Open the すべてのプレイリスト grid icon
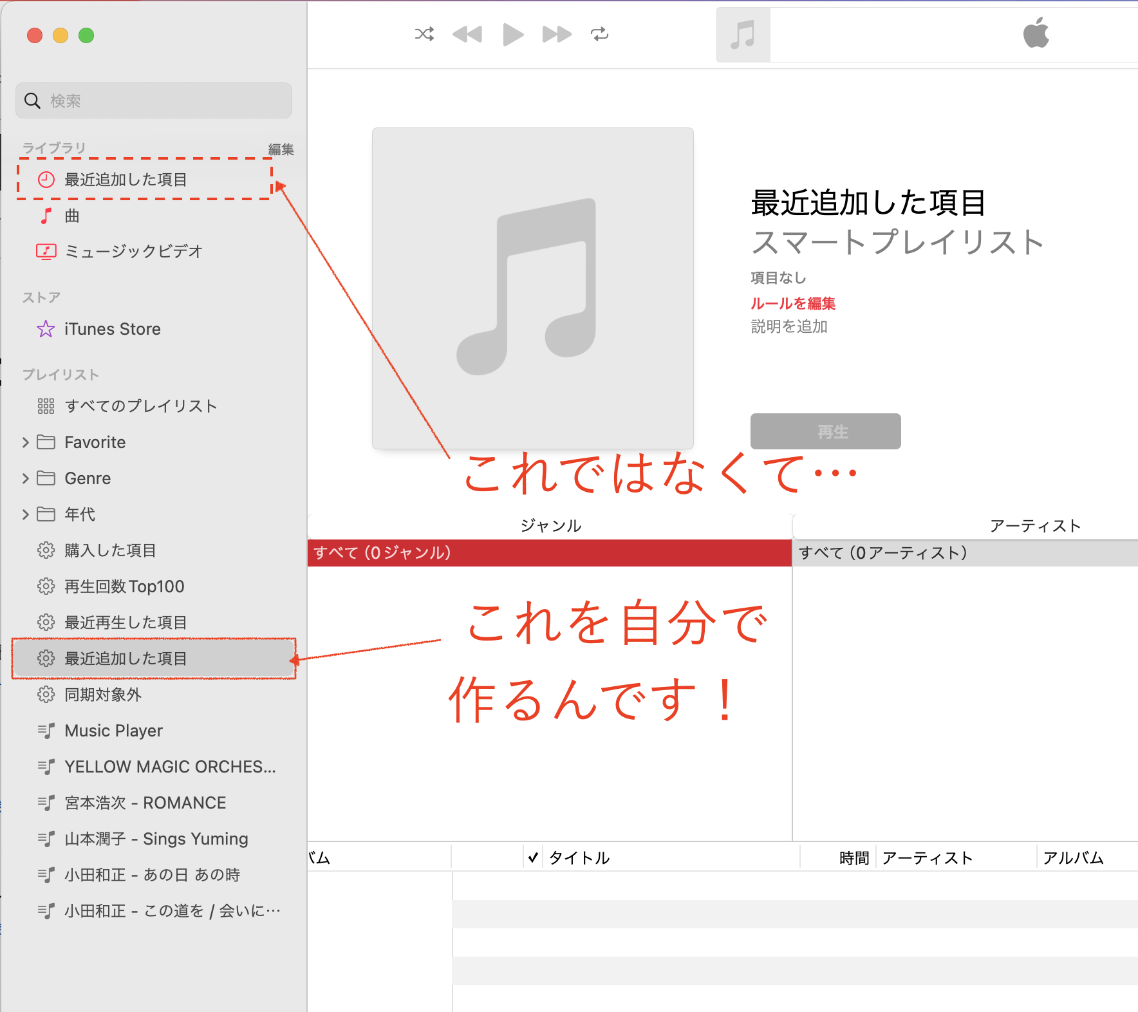This screenshot has width=1138, height=1012. pos(46,406)
